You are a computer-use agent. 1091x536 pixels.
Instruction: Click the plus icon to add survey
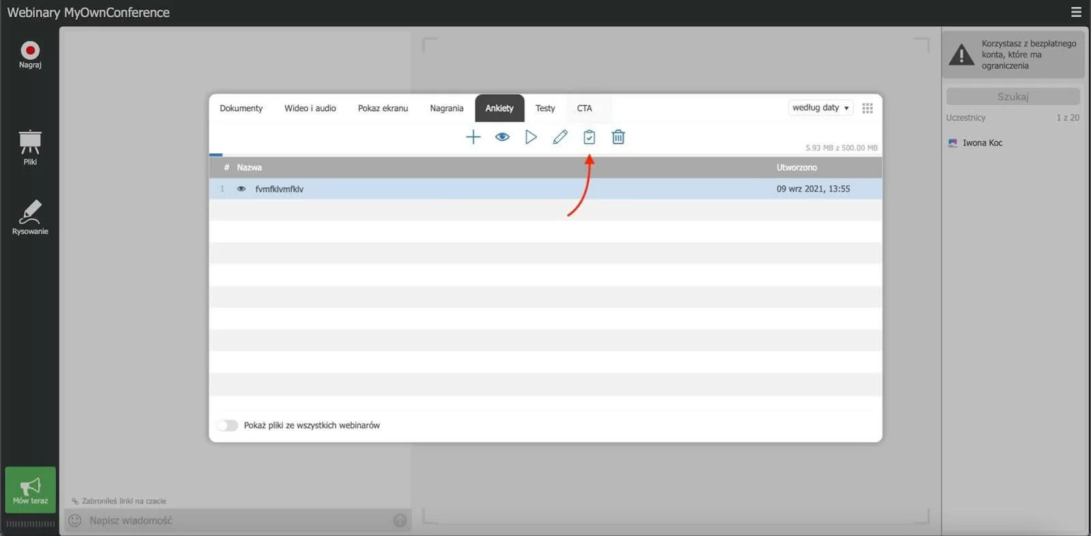(x=473, y=137)
